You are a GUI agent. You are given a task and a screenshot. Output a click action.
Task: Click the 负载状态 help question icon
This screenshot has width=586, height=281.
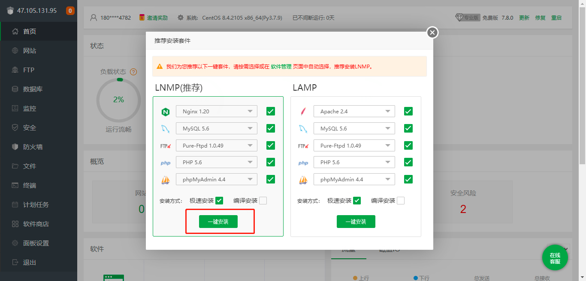[133, 72]
